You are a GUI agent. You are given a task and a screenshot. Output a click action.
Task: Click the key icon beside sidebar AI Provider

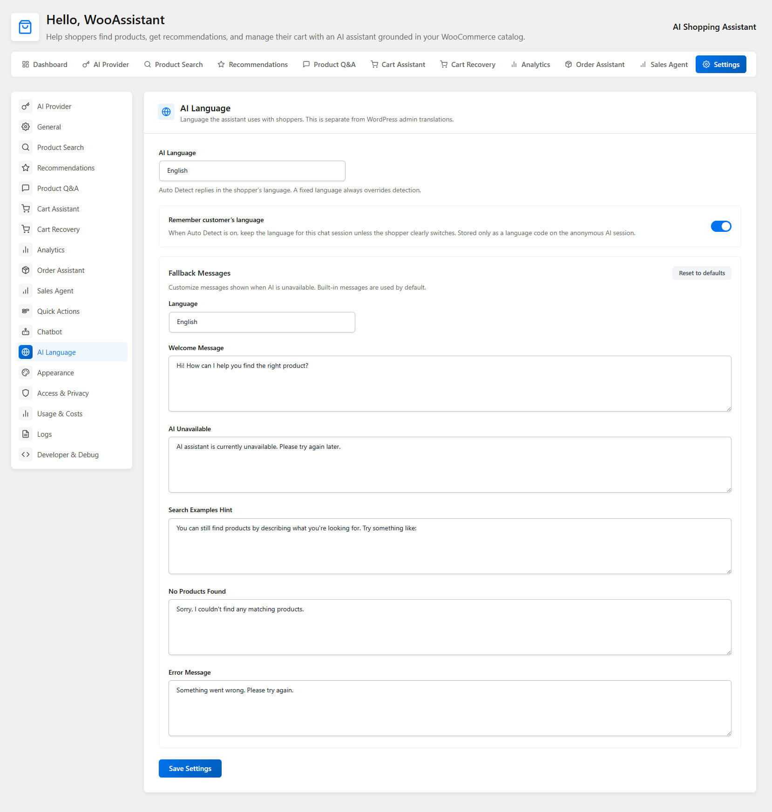coord(26,106)
